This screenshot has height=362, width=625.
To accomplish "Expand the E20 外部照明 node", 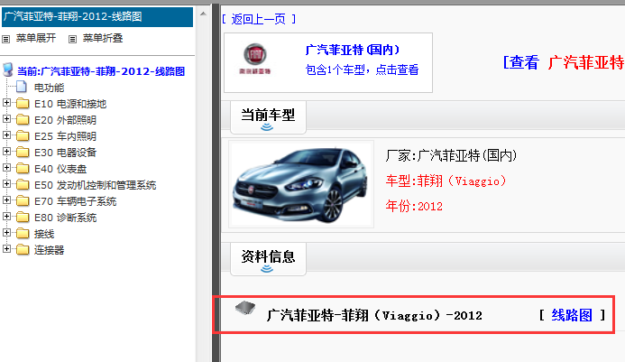I will 6,119.
